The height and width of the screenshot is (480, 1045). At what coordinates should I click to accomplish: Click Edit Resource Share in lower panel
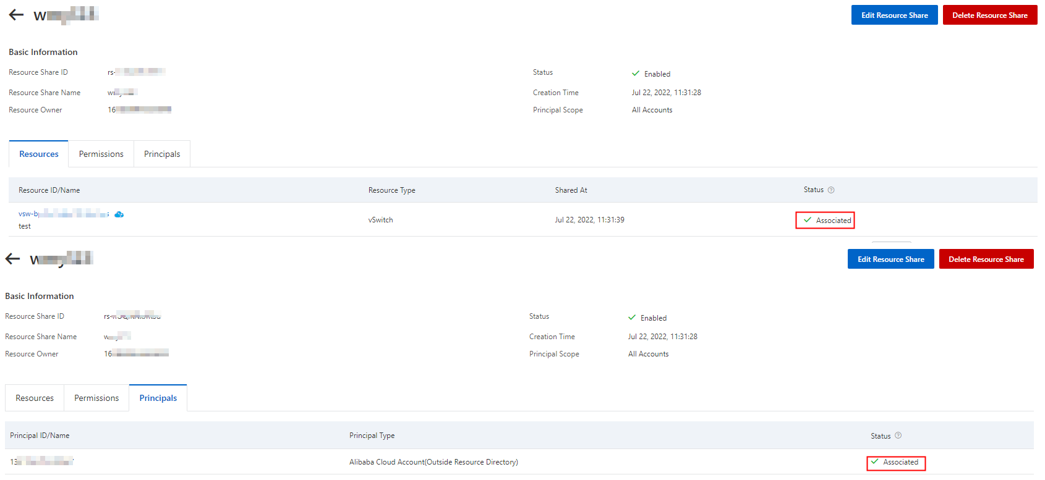tap(890, 259)
